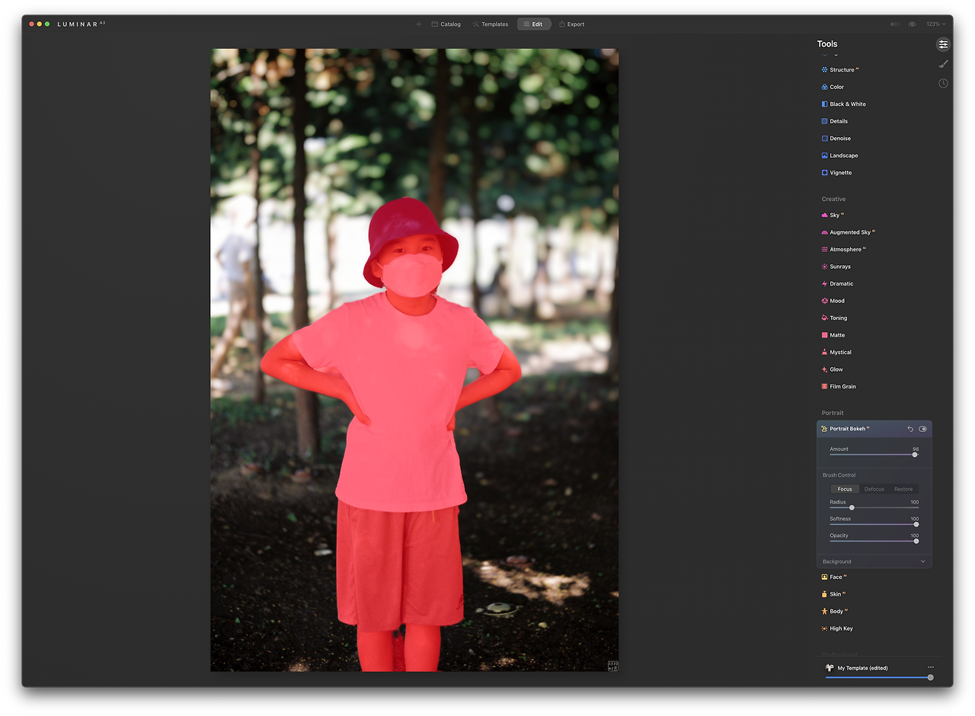Open the Atmosphere AI tool
Image resolution: width=975 pixels, height=716 pixels.
pyautogui.click(x=844, y=250)
